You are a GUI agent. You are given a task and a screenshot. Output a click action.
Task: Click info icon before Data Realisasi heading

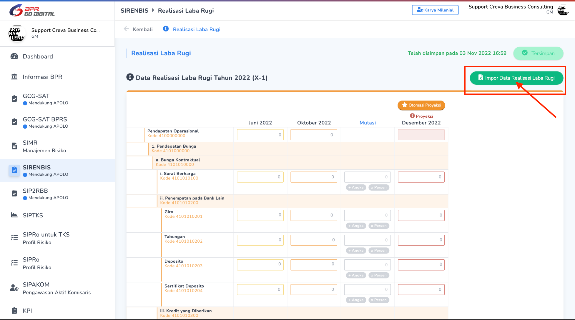click(x=130, y=77)
